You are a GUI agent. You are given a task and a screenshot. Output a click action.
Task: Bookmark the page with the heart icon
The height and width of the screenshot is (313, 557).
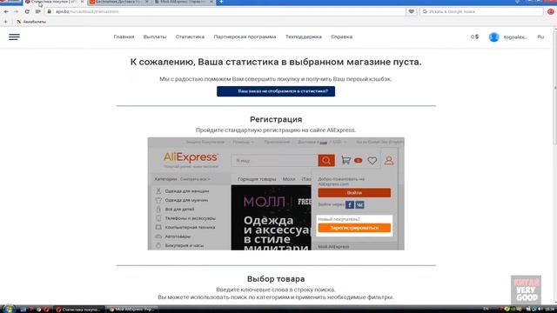(x=411, y=11)
